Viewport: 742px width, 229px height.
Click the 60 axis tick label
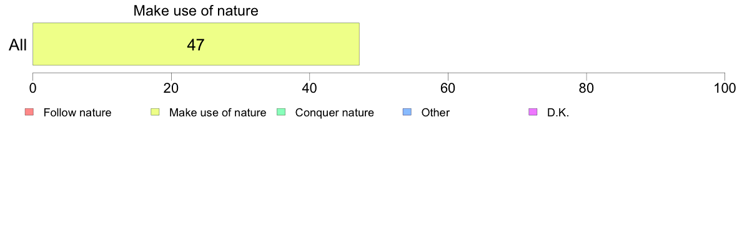[448, 88]
